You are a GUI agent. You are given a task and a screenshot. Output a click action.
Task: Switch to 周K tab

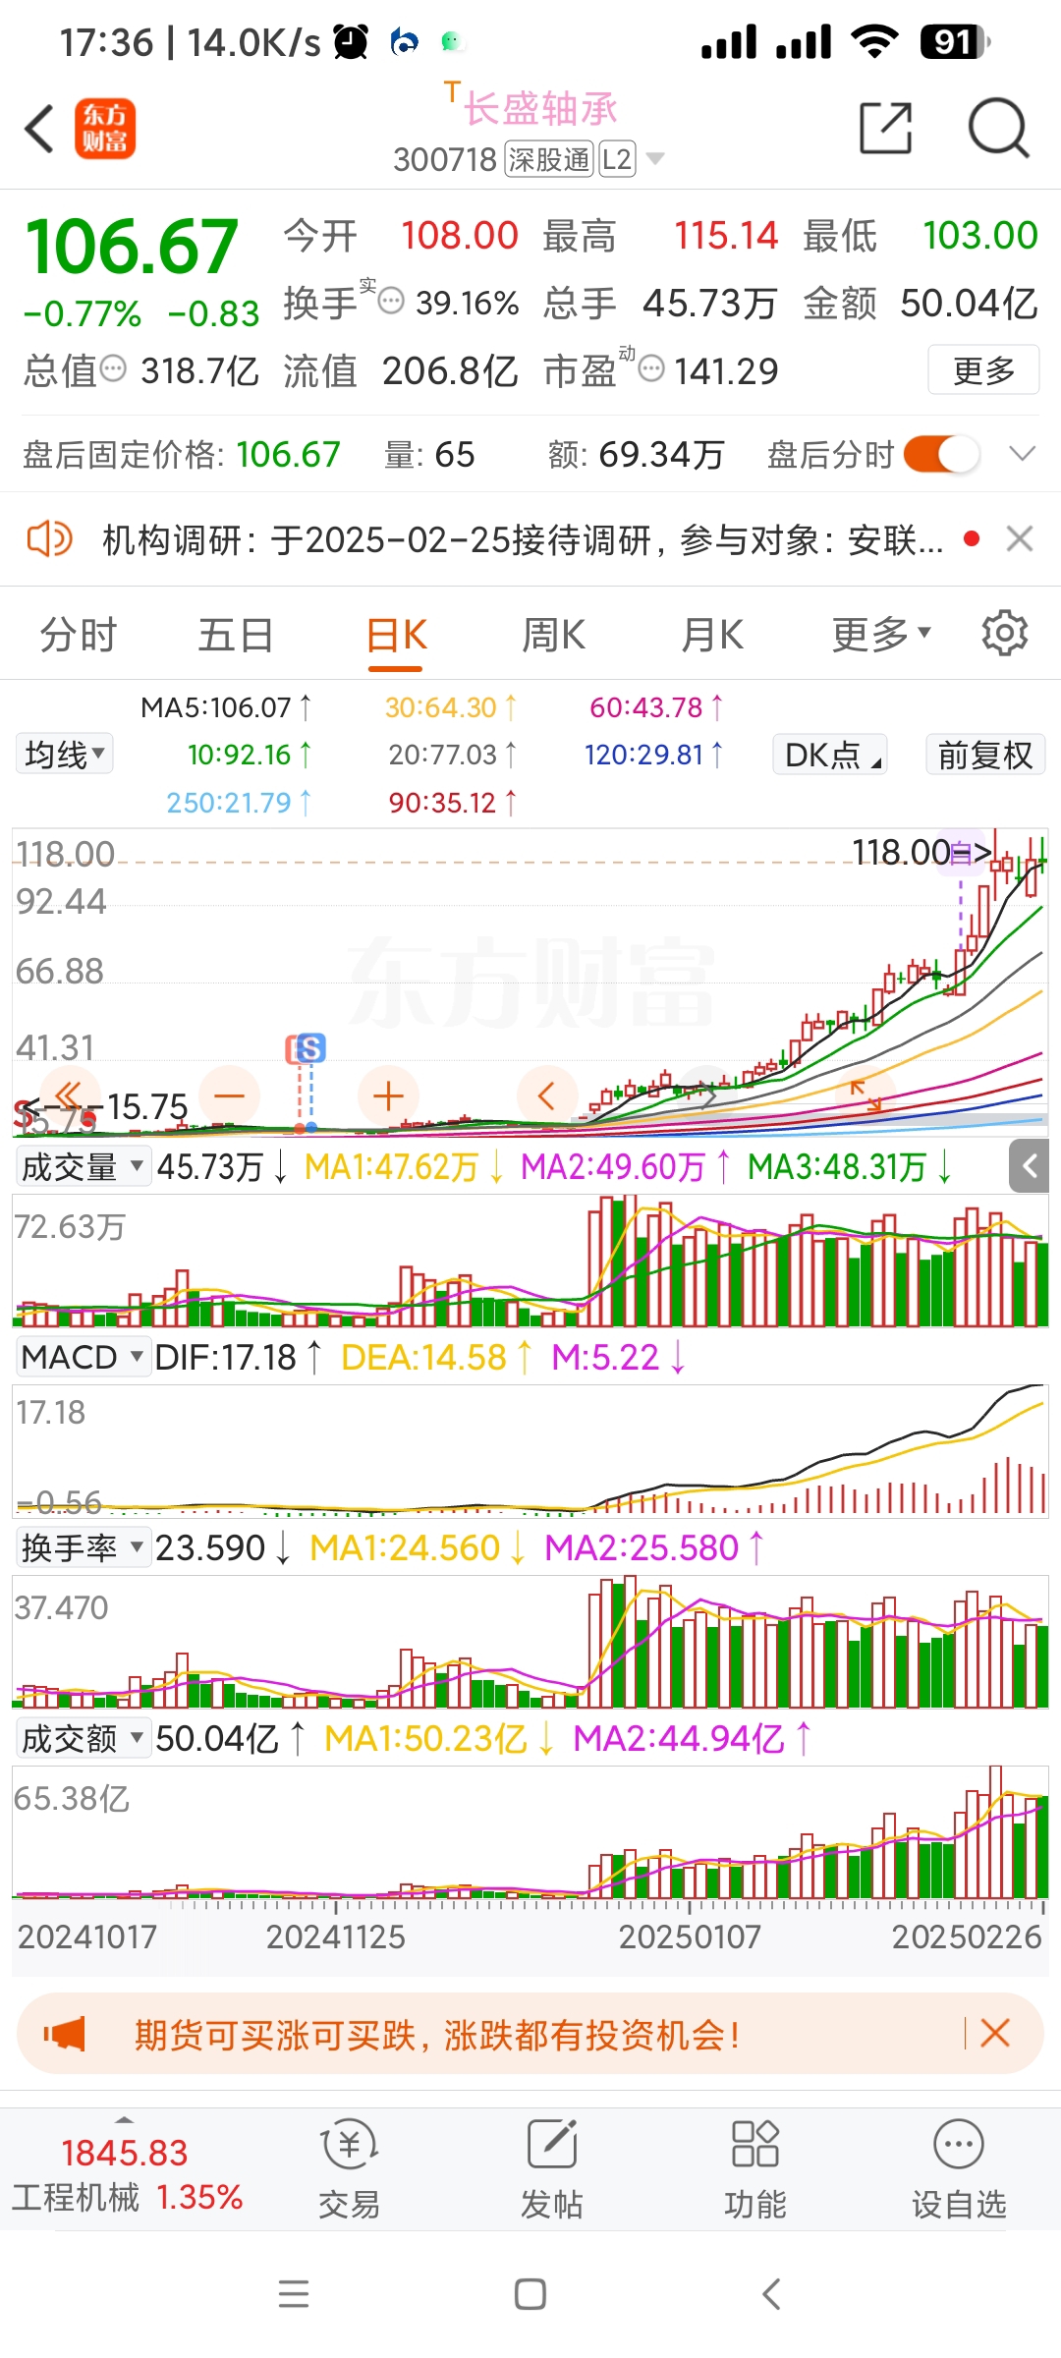(x=553, y=635)
